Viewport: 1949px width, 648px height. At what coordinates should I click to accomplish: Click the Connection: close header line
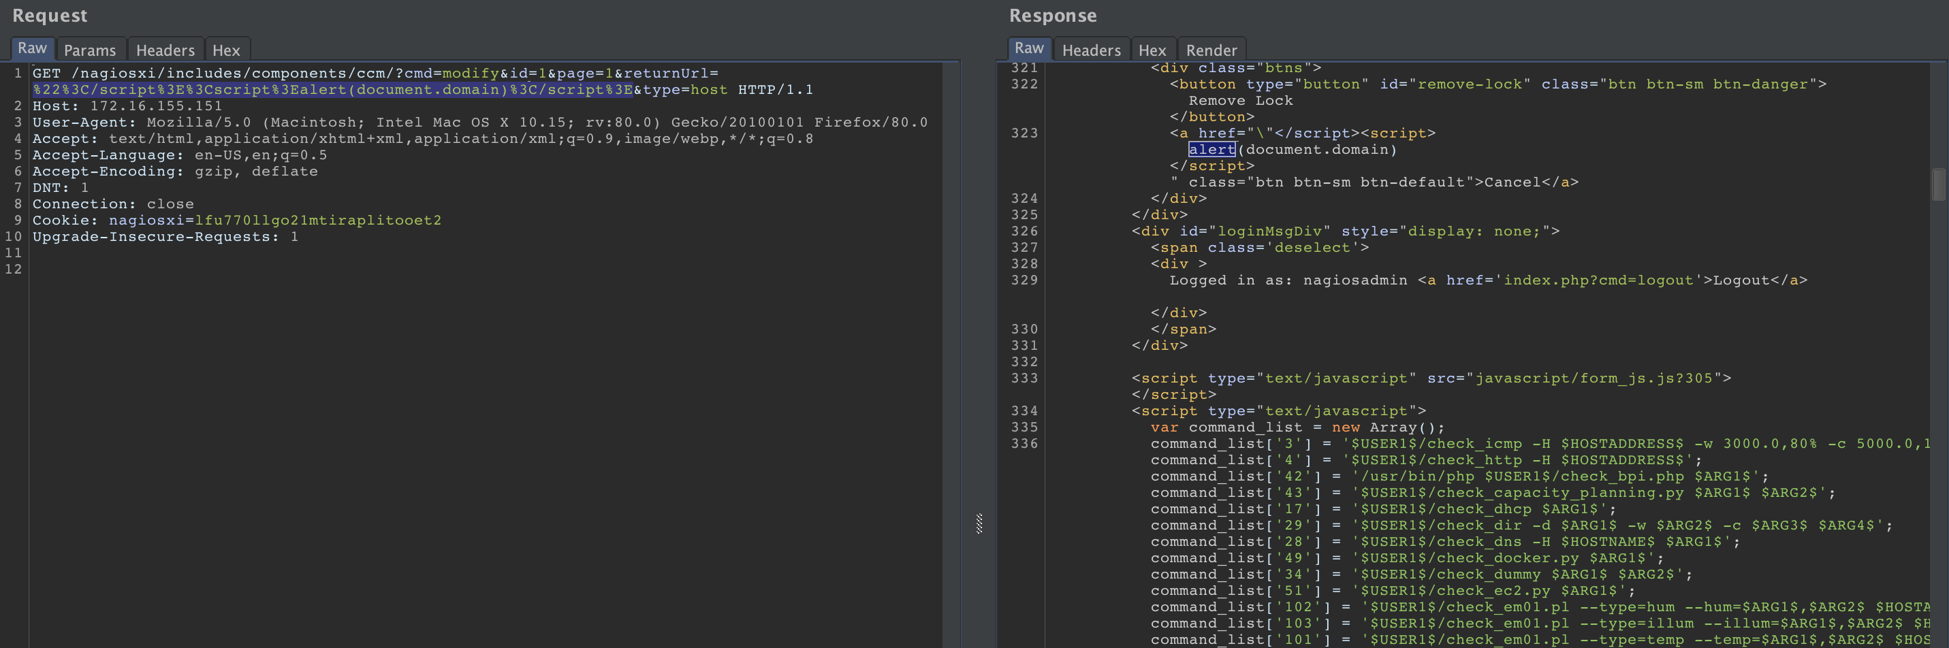click(x=113, y=204)
